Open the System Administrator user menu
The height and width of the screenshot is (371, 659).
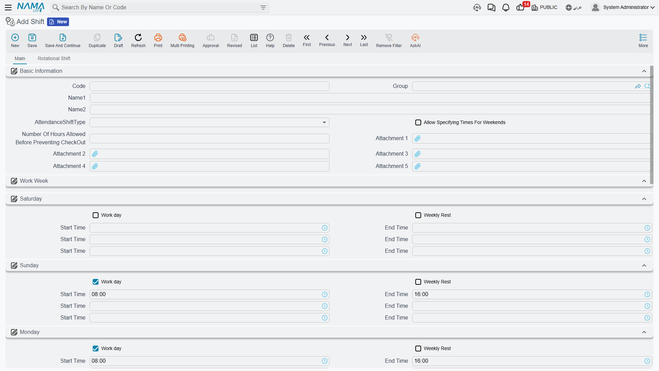click(623, 7)
